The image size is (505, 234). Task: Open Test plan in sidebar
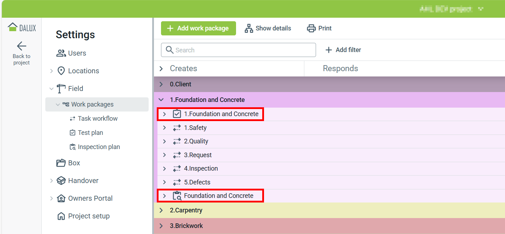click(90, 133)
